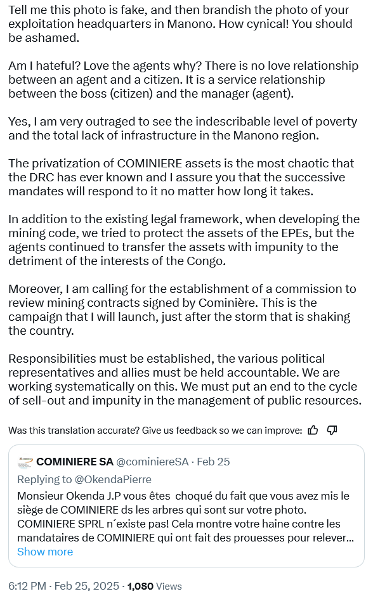
Task: Click the paragraph starting 'Am I hateful?'
Action: (183, 79)
